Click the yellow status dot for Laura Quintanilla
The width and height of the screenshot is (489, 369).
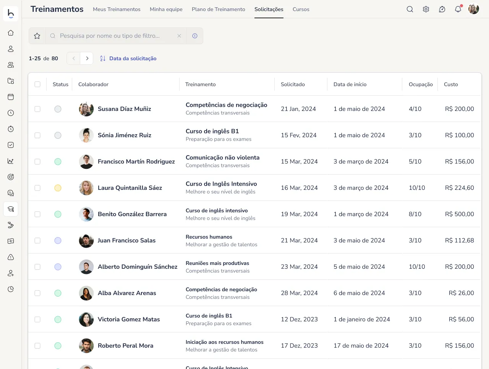click(x=58, y=188)
